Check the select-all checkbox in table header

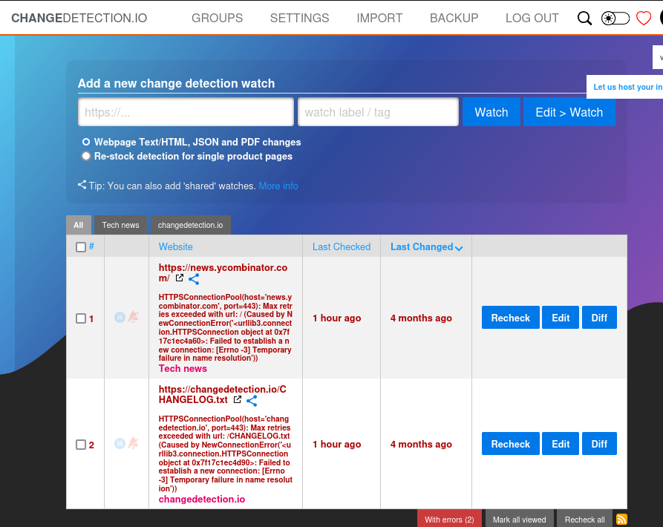[x=81, y=247]
